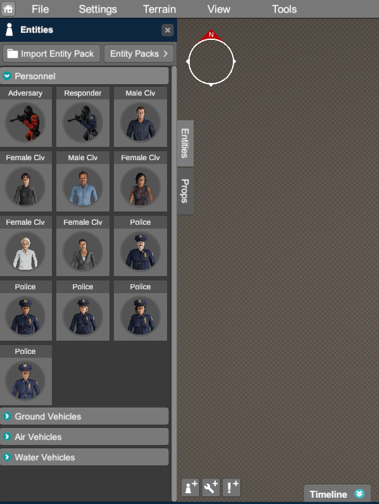The image size is (379, 504).
Task: Select the Female Civ in gray blazer
Action: tap(83, 246)
